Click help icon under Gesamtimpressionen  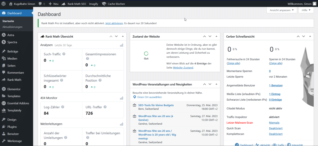87,59
